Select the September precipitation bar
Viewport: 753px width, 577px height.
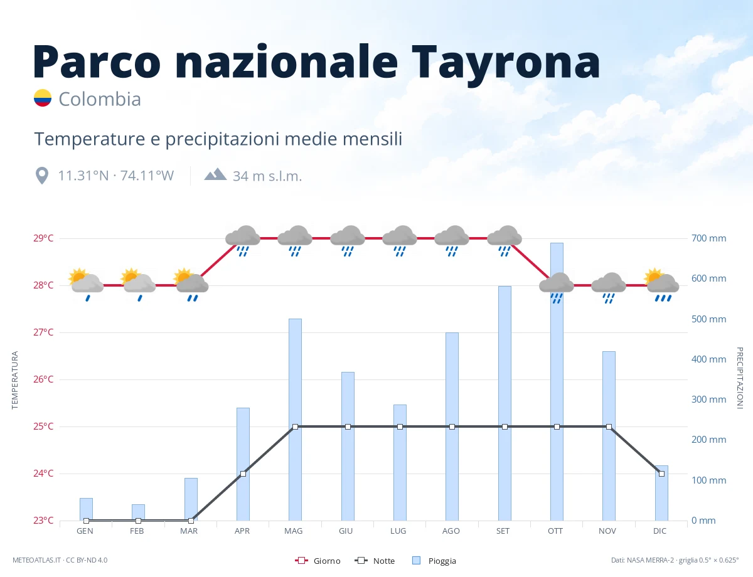point(505,403)
